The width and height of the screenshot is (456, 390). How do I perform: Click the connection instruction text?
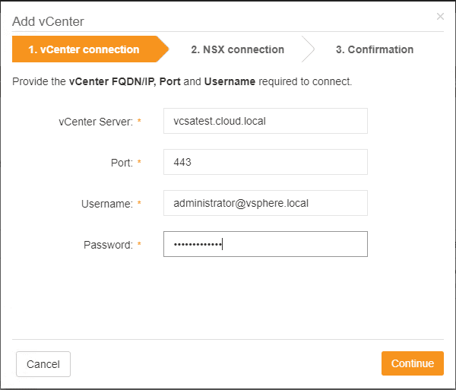click(x=182, y=81)
